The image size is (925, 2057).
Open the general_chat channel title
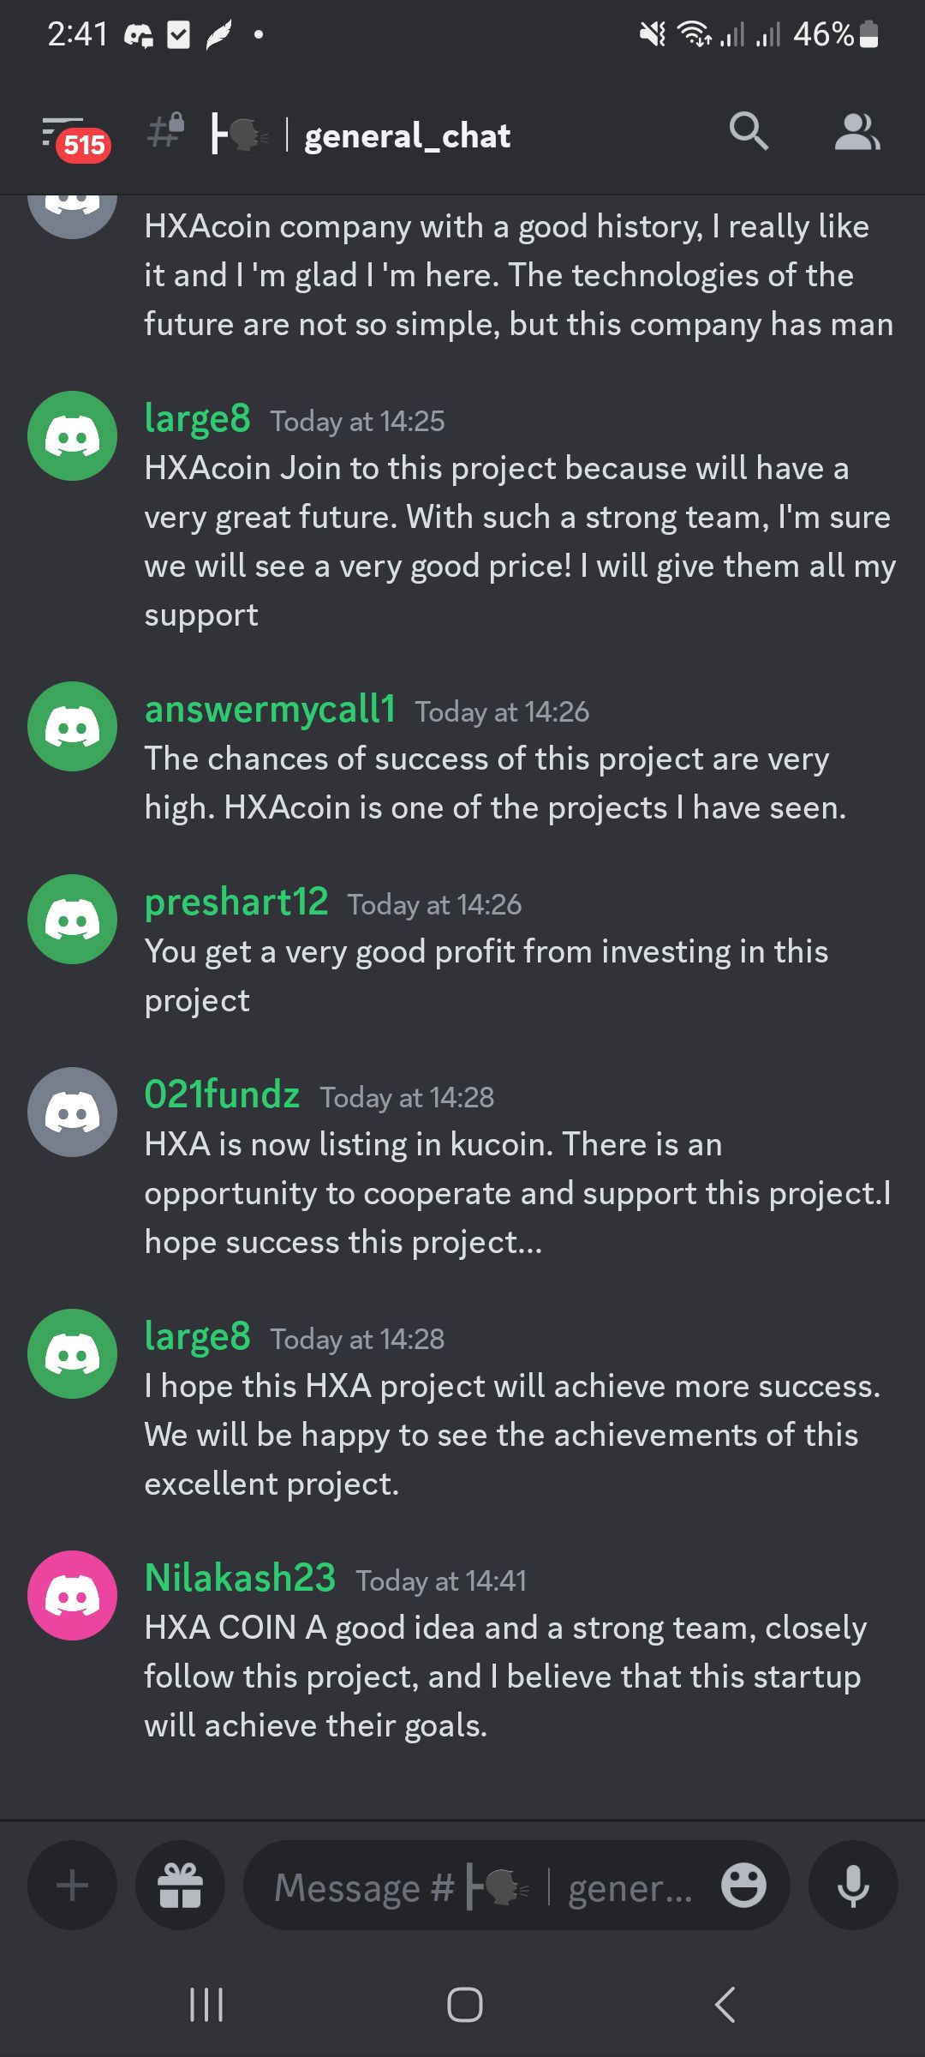pos(408,135)
